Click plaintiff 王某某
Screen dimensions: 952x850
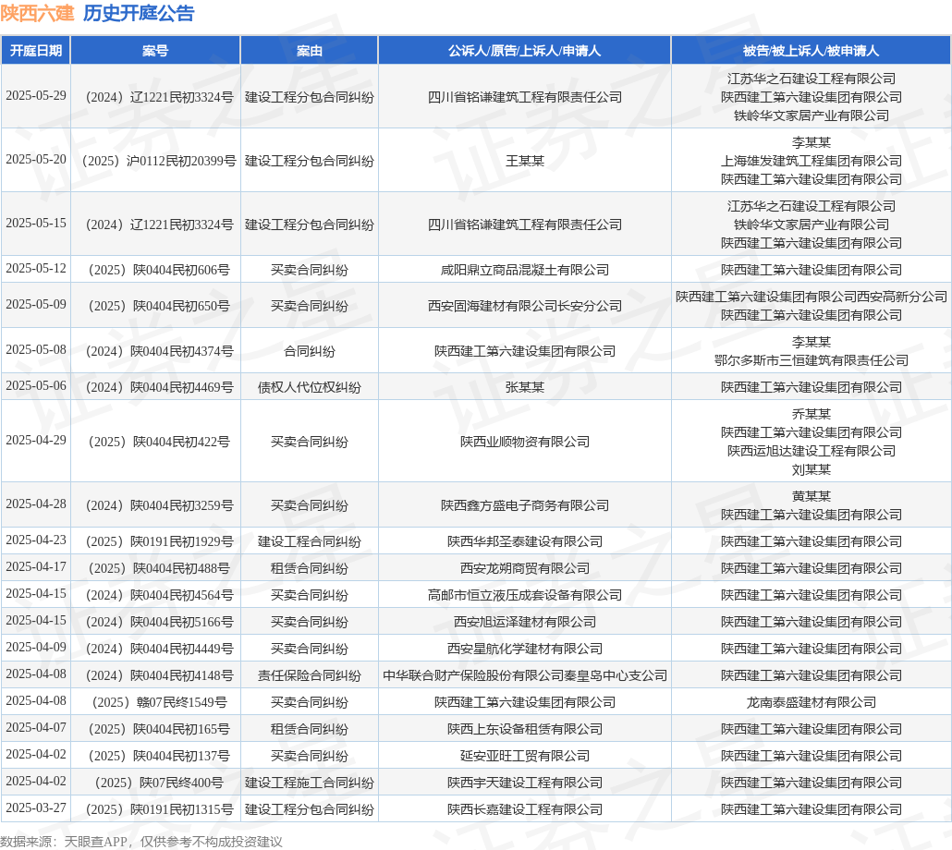point(525,161)
